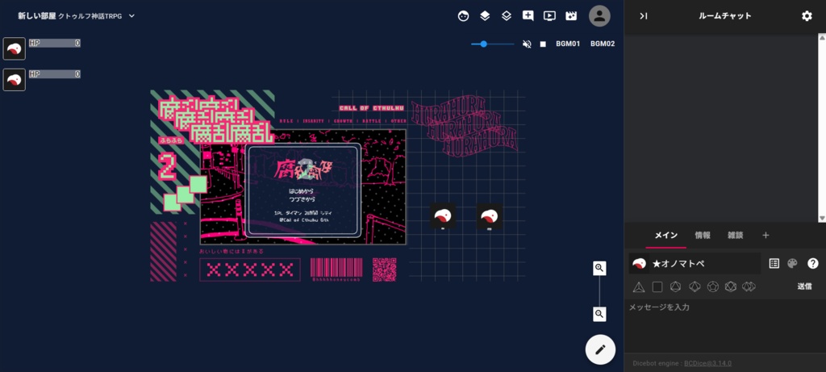The image size is (826, 372).
Task: Click the pink barcode on the board
Action: point(336,268)
